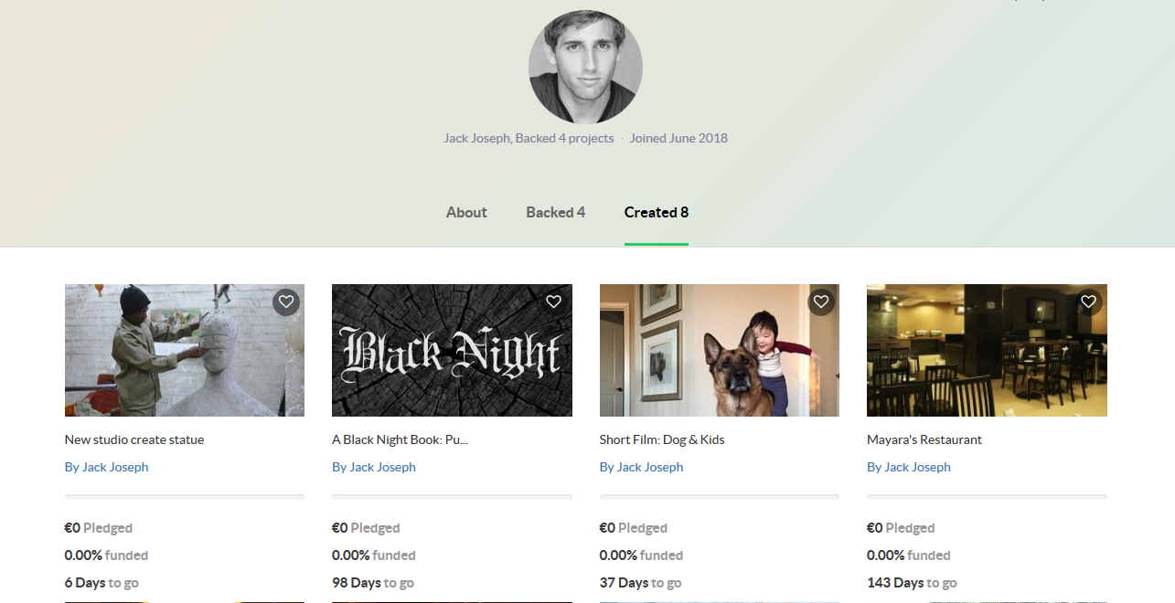The height and width of the screenshot is (603, 1175).
Task: Switch to the Backed 4 tab
Action: point(555,213)
